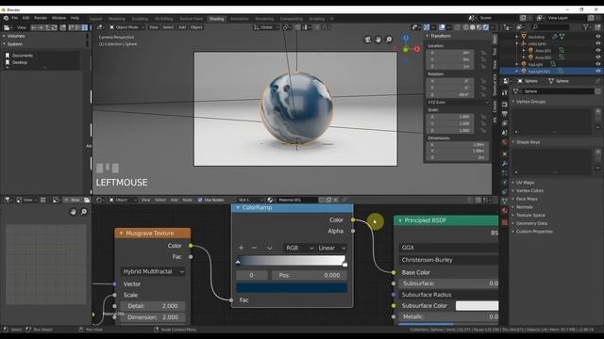Click the New image button
The width and height of the screenshot is (604, 339).
pos(72,200)
